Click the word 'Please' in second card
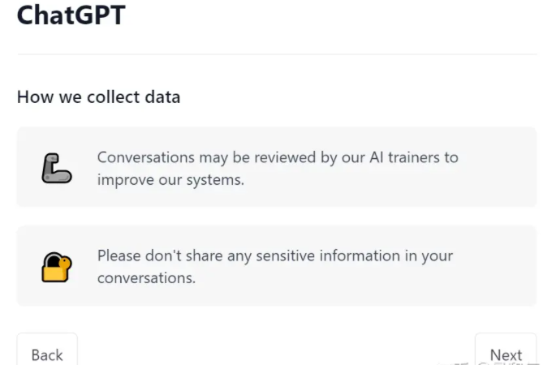 119,256
